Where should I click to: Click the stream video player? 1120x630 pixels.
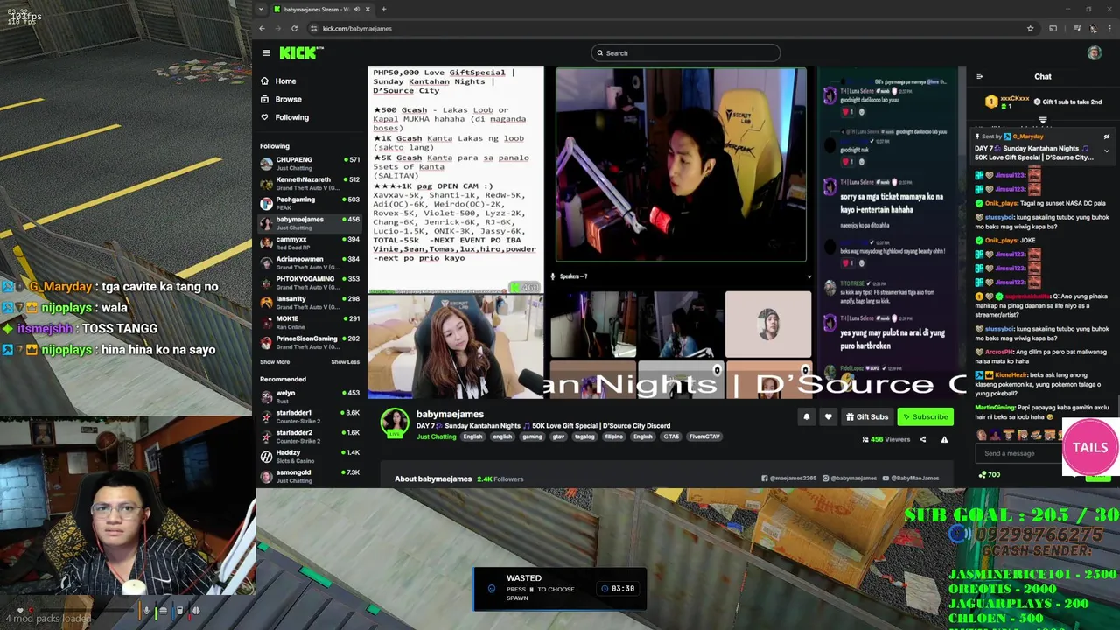[667, 233]
